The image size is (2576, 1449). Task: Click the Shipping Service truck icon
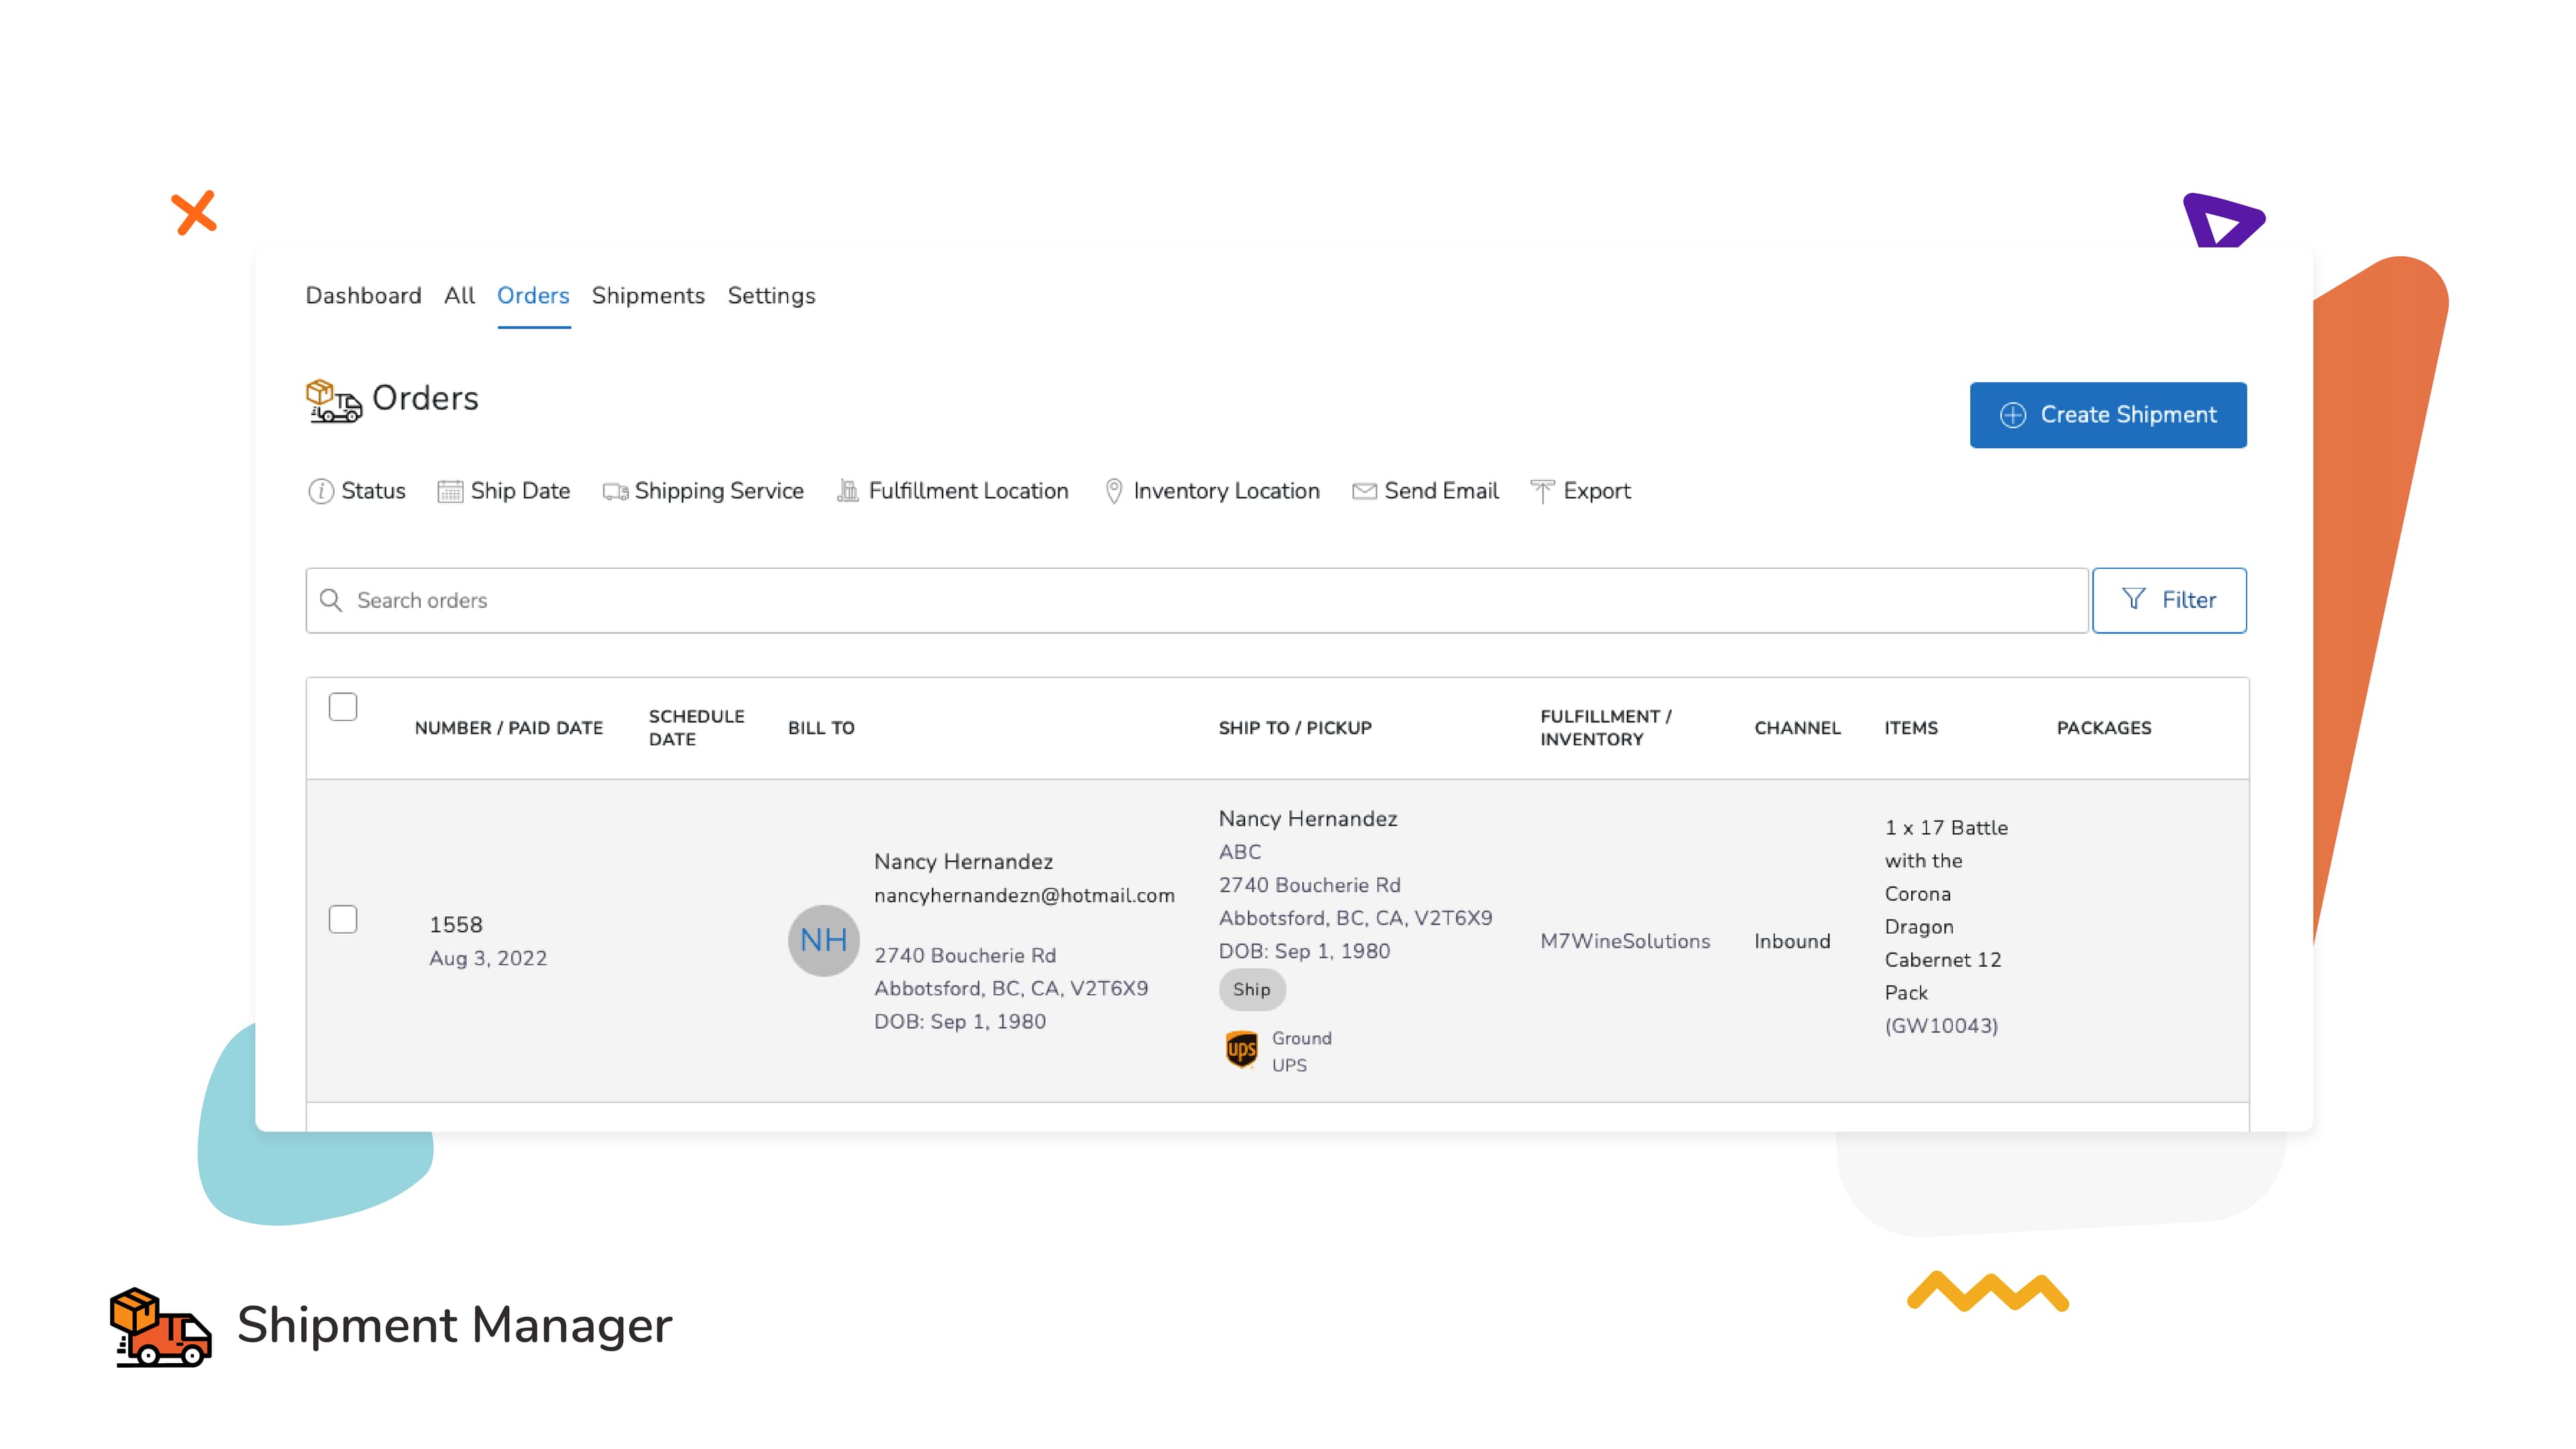point(615,492)
